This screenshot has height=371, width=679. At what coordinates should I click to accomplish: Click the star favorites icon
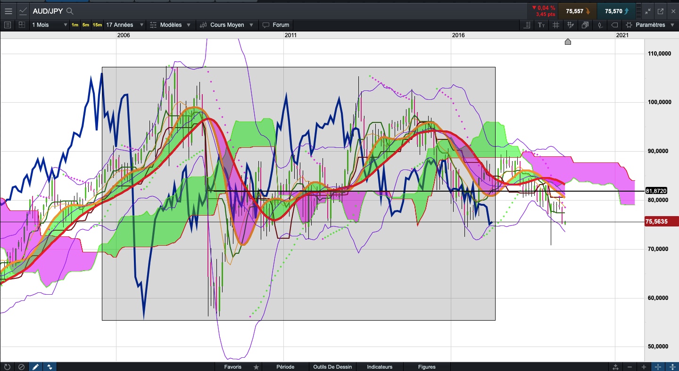pos(256,367)
